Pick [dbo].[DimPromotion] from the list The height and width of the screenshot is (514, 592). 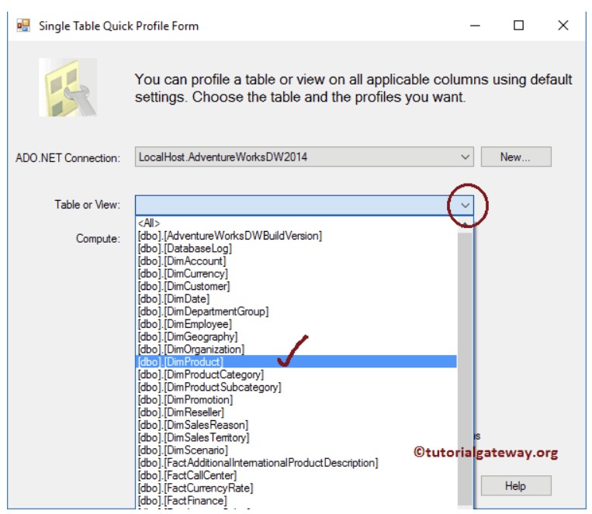[x=296, y=400]
